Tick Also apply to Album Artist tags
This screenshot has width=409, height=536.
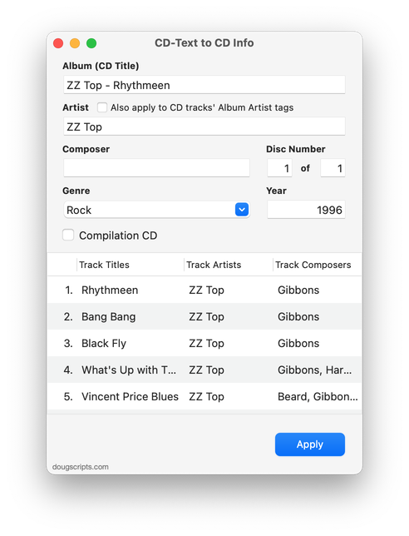(x=101, y=107)
